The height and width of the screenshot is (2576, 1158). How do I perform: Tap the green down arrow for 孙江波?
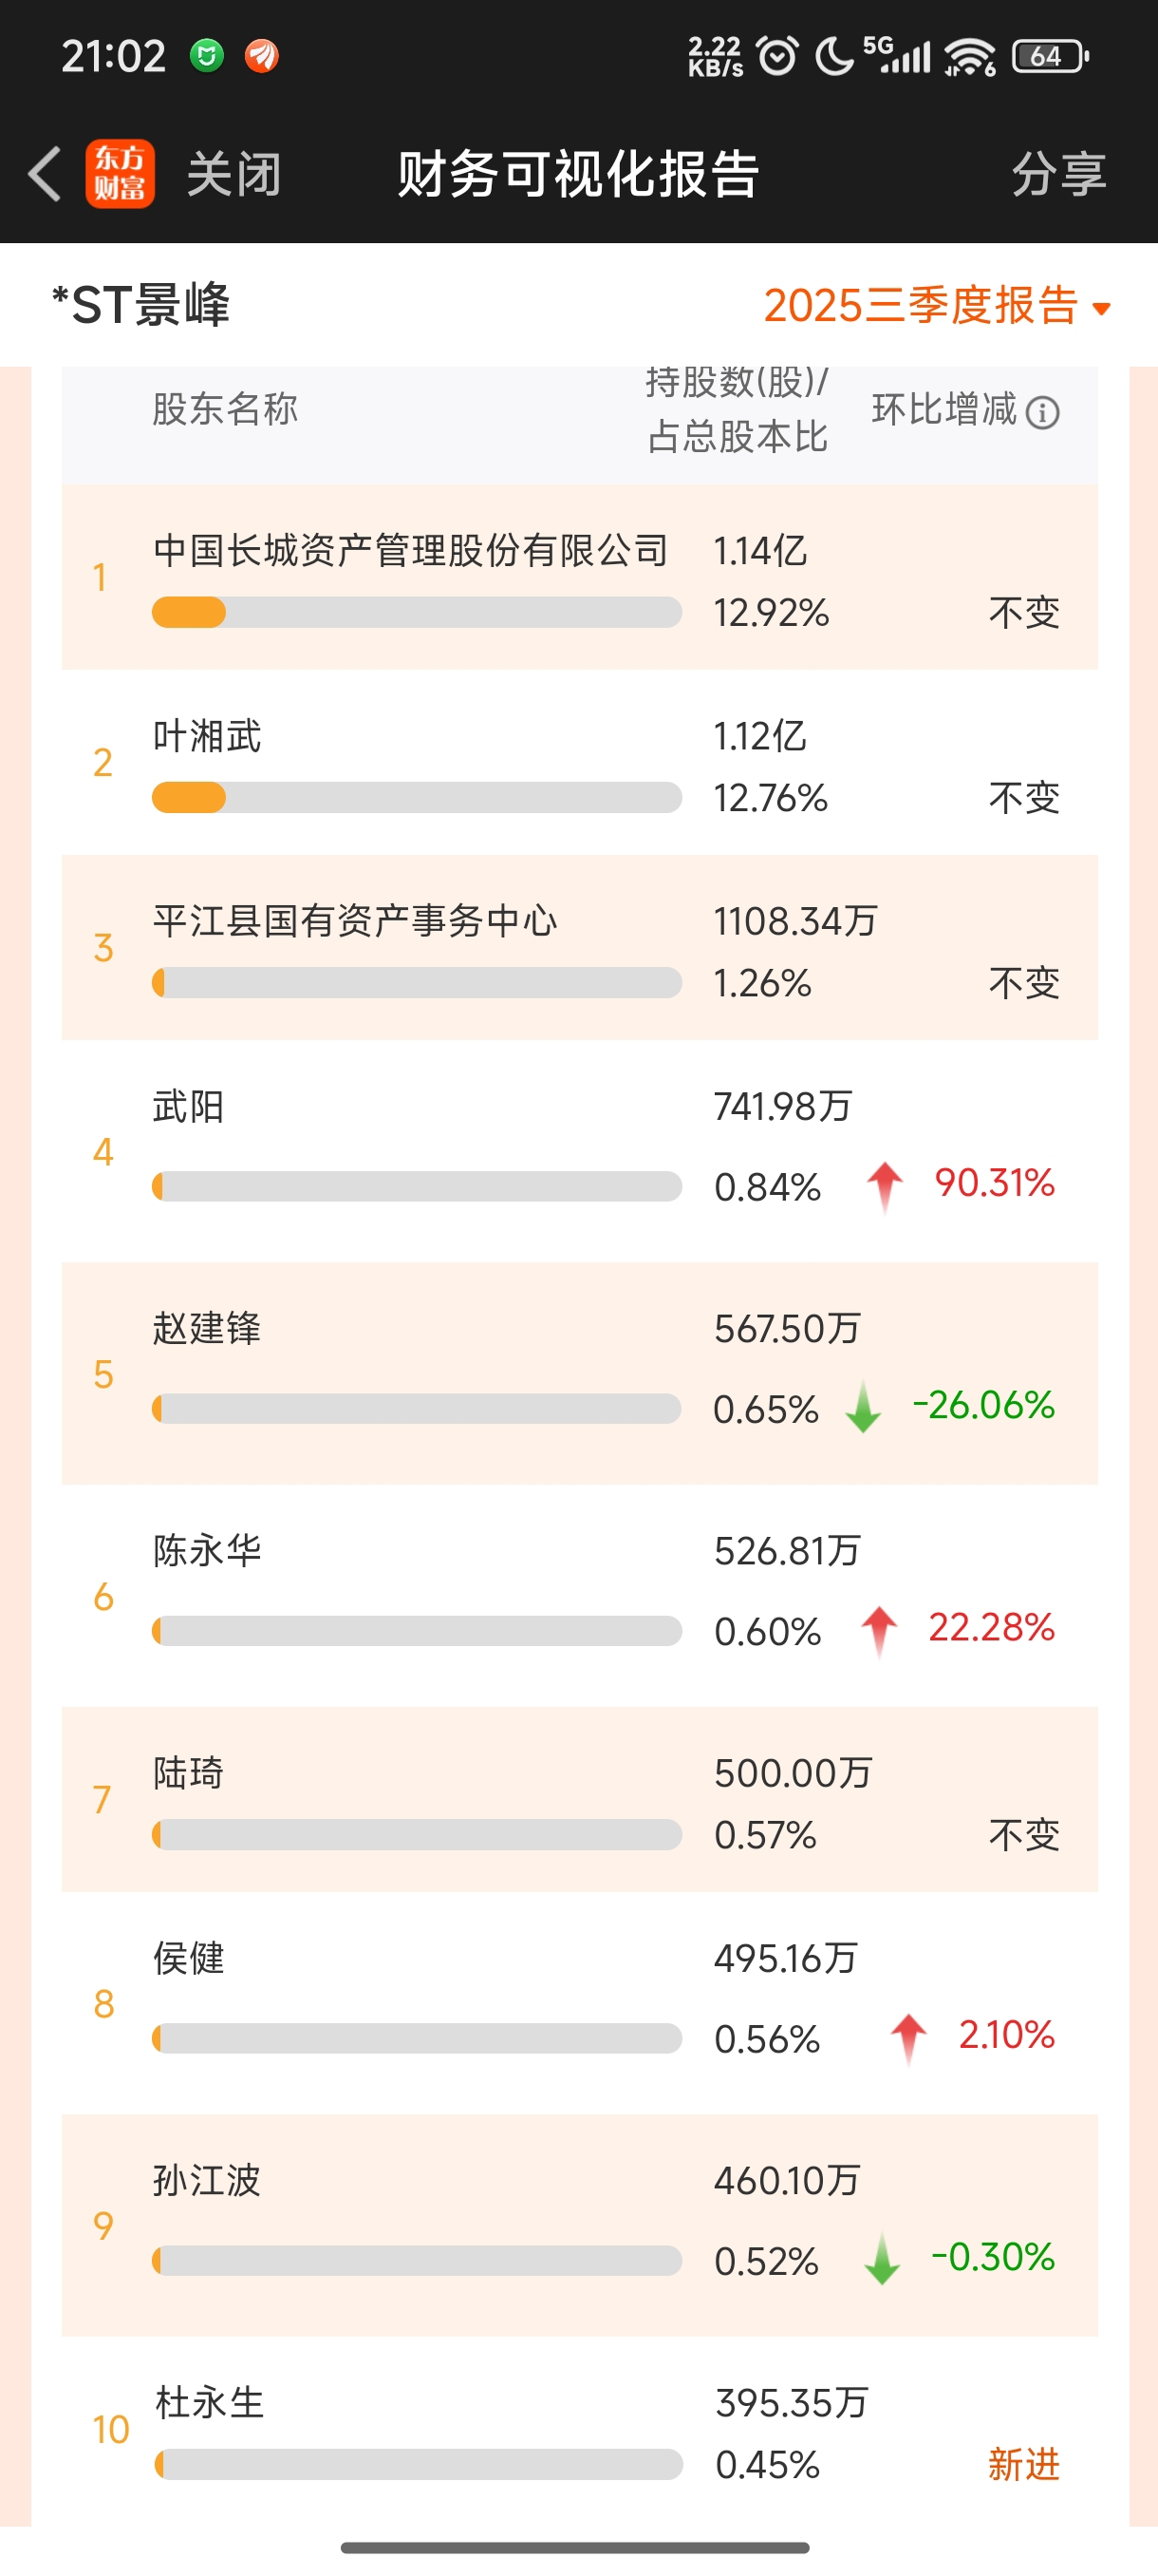[x=881, y=2259]
